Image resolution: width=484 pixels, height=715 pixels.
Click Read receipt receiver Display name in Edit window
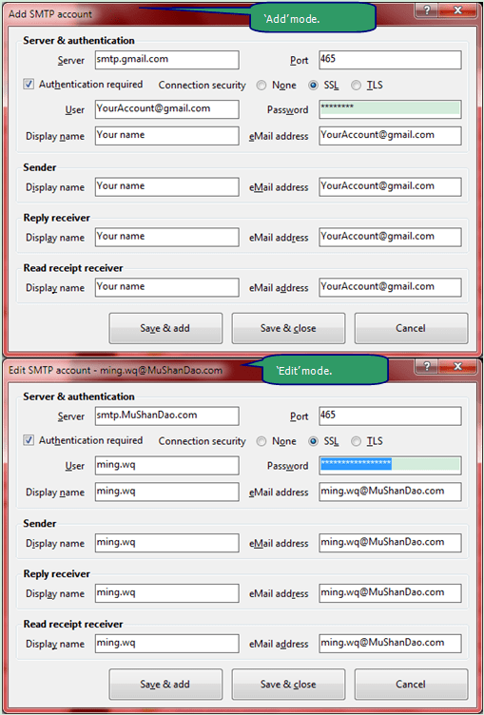coord(167,644)
